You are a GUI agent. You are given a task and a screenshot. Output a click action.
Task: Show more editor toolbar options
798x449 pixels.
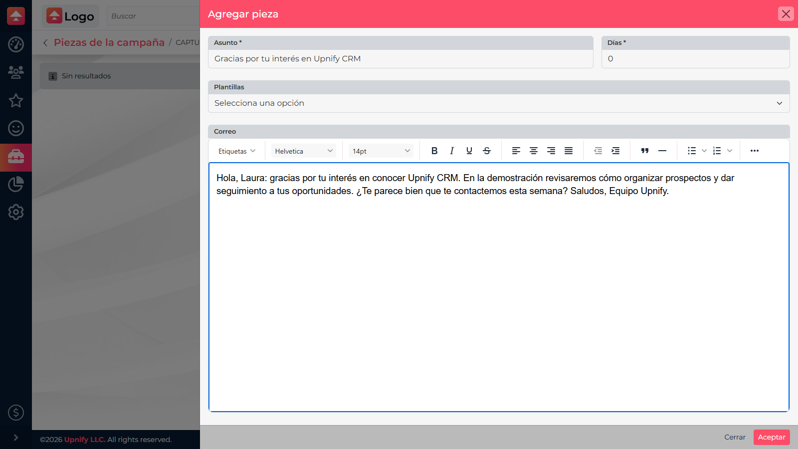tap(755, 151)
